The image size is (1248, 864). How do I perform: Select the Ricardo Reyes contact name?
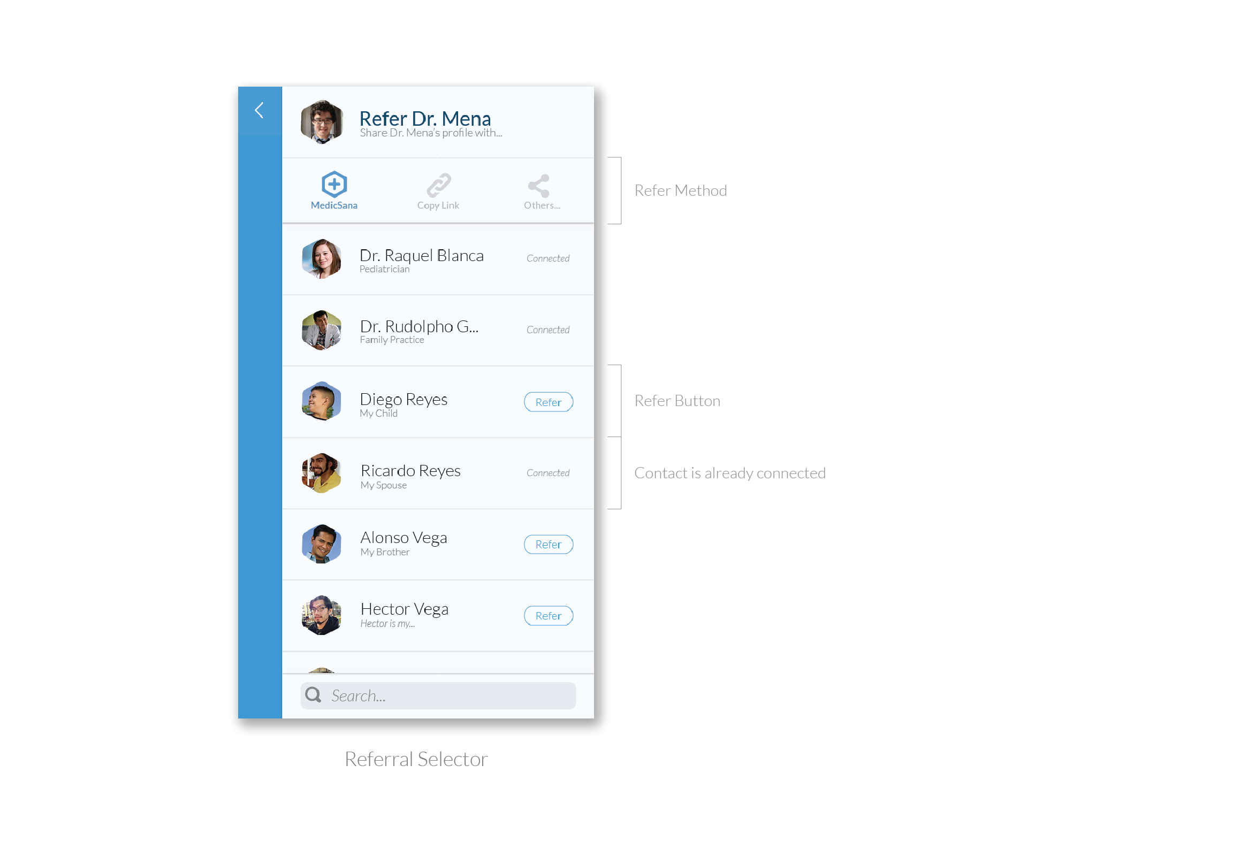[410, 471]
